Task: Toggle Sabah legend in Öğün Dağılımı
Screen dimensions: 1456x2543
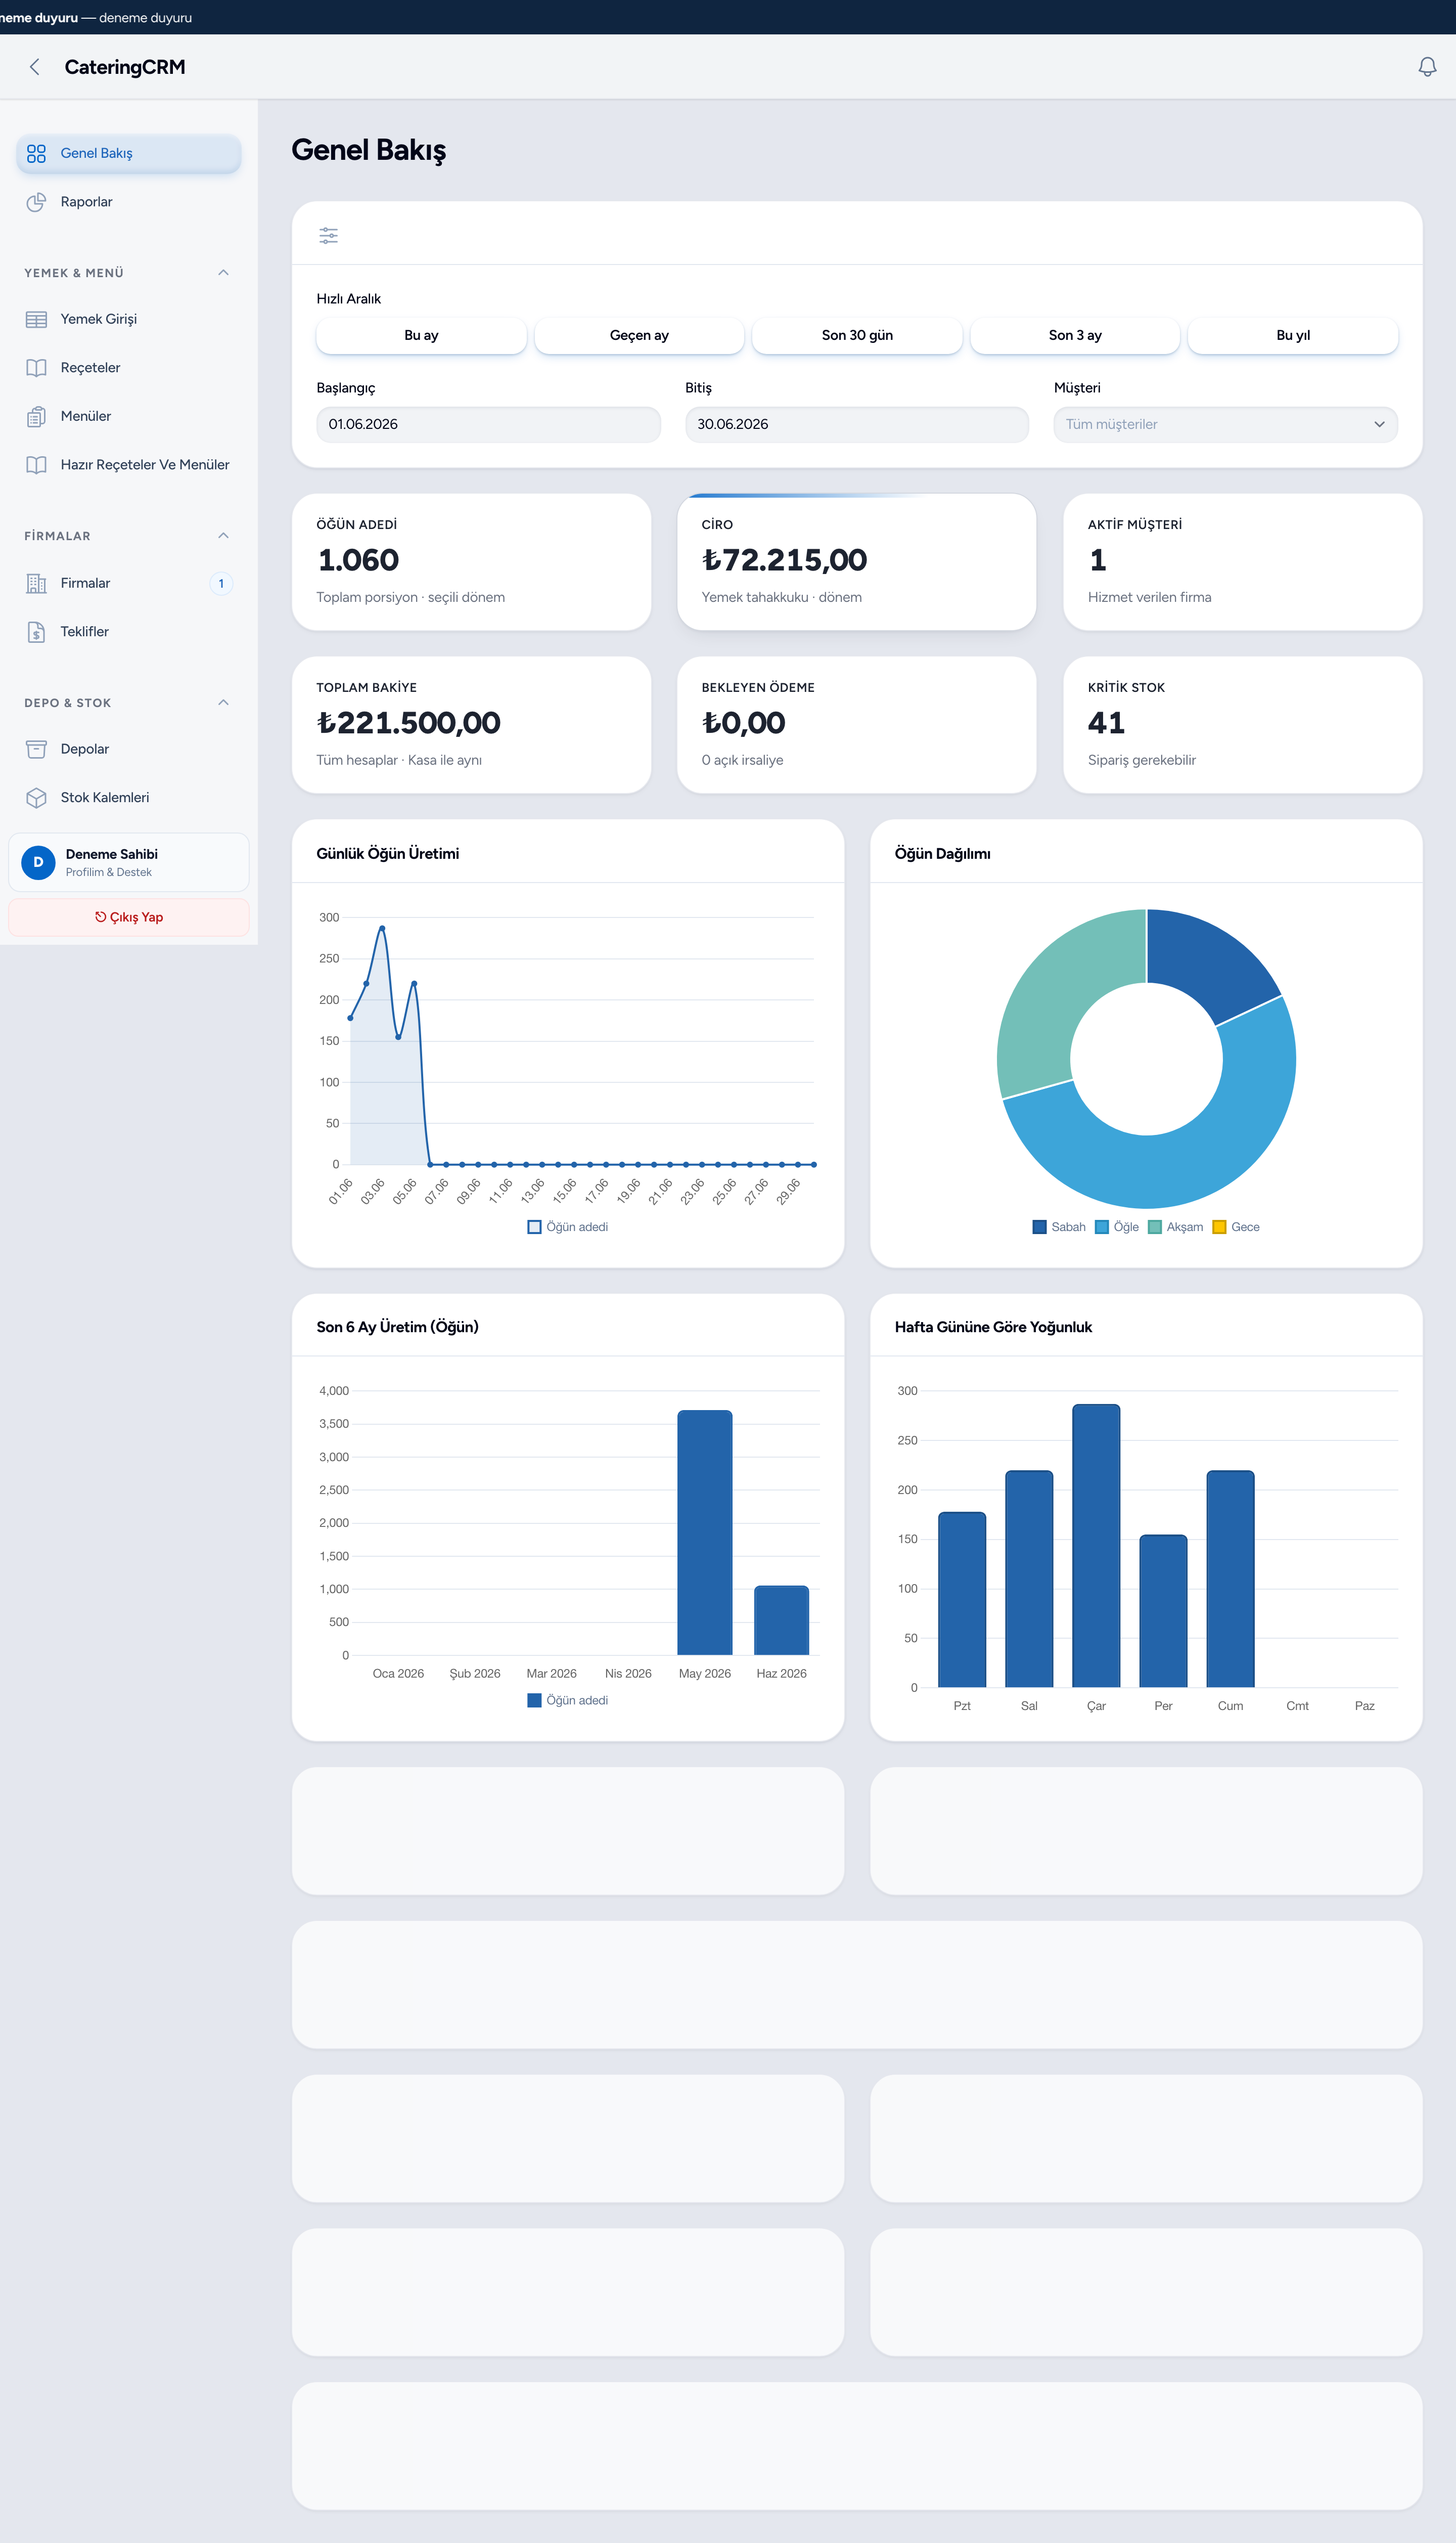Action: tap(1059, 1227)
